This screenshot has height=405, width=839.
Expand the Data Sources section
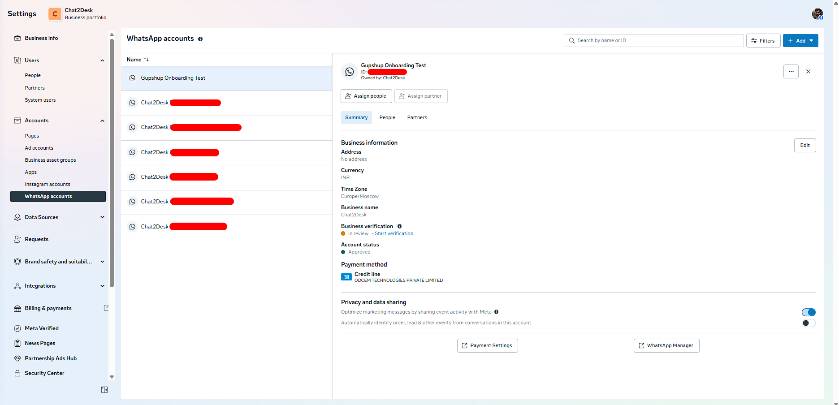(102, 217)
